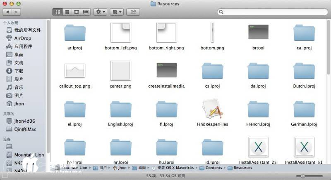Go back with the left arrow button
This screenshot has height=180, width=331.
point(7,12)
